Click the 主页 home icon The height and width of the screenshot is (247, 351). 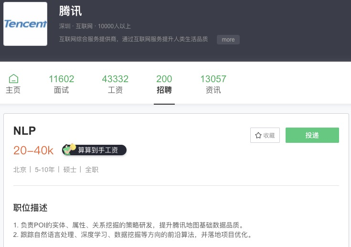click(x=13, y=79)
